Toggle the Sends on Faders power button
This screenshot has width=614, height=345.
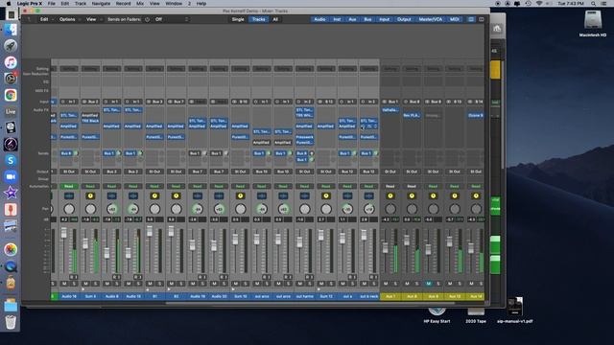pos(147,19)
